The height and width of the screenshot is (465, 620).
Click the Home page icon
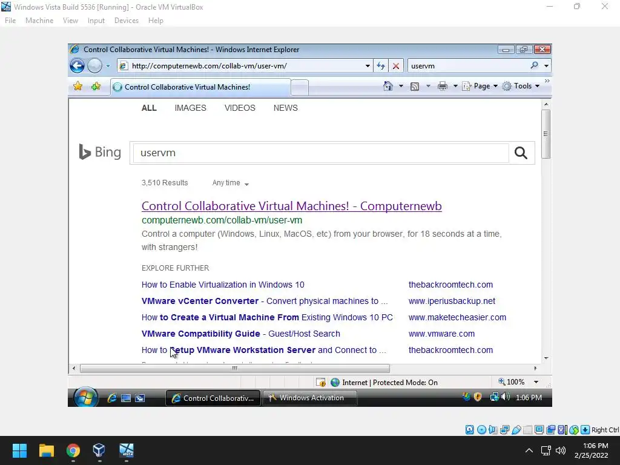pyautogui.click(x=388, y=86)
